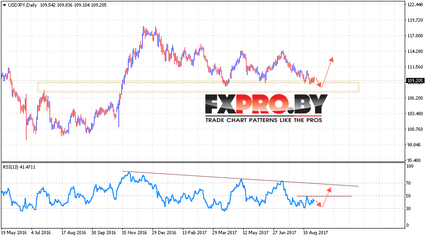Click the 29 Dec 2016 date label

coord(164,233)
